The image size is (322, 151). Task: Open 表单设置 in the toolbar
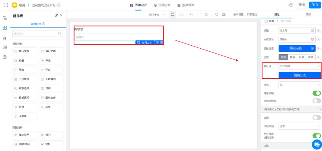coord(238,14)
